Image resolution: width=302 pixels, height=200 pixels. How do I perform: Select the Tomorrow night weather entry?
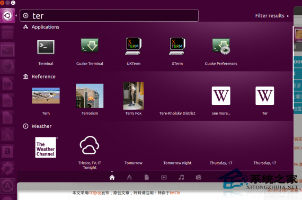tap(177, 163)
